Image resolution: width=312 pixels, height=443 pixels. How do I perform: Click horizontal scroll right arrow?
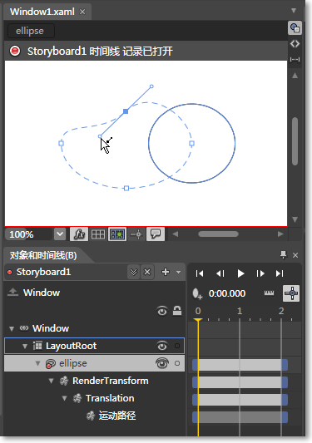[280, 234]
